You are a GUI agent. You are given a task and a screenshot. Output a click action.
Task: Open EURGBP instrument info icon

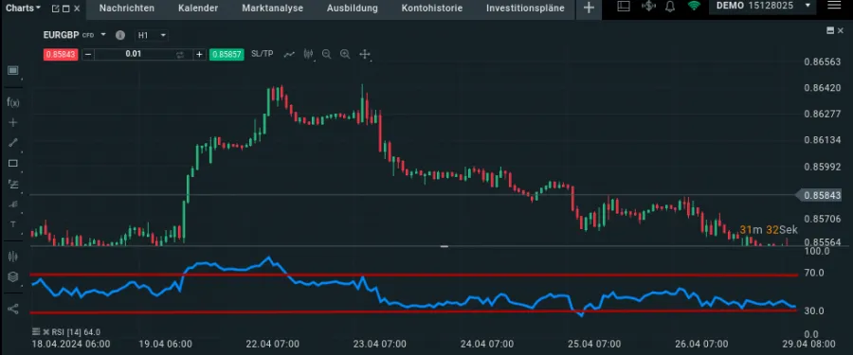click(x=120, y=35)
